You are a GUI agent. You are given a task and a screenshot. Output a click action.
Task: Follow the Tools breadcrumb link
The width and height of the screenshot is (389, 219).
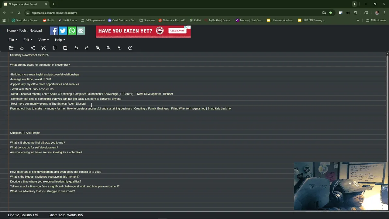[22, 30]
